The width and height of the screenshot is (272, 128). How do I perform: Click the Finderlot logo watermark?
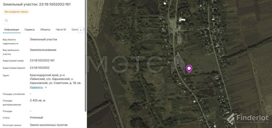(x=248, y=119)
